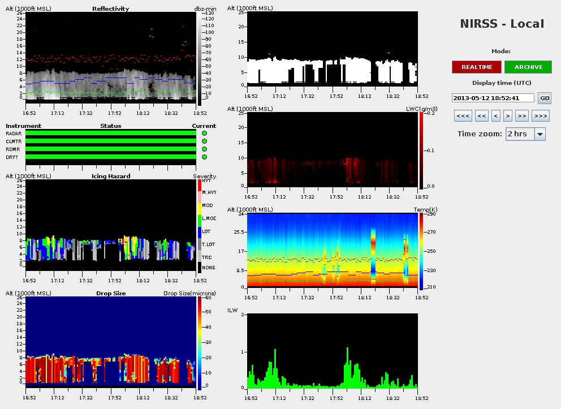
Task: Jump back with the triple-arrow <<< button
Action: 463,116
